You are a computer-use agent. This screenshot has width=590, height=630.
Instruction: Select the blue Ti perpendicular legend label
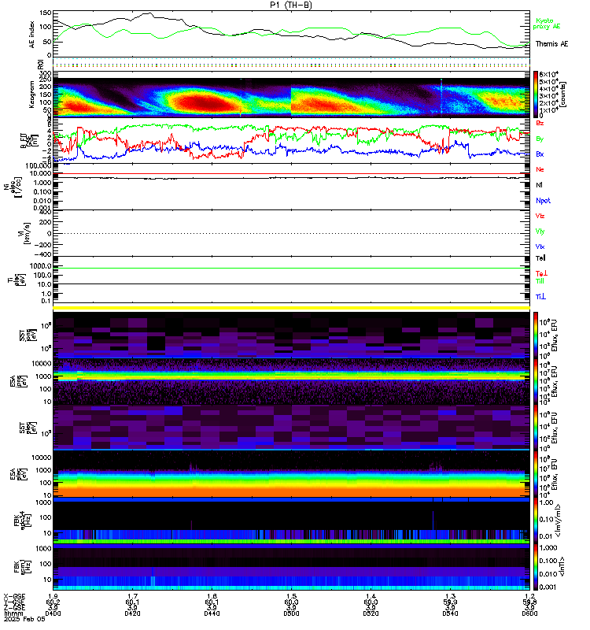[540, 297]
